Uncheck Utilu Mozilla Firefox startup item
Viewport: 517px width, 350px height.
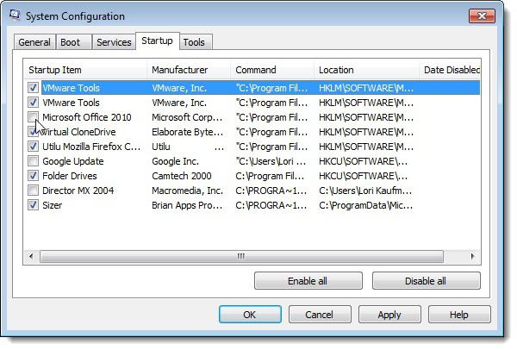(33, 147)
